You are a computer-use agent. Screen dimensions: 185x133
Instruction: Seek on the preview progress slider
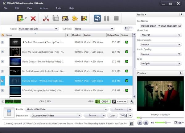160,118
